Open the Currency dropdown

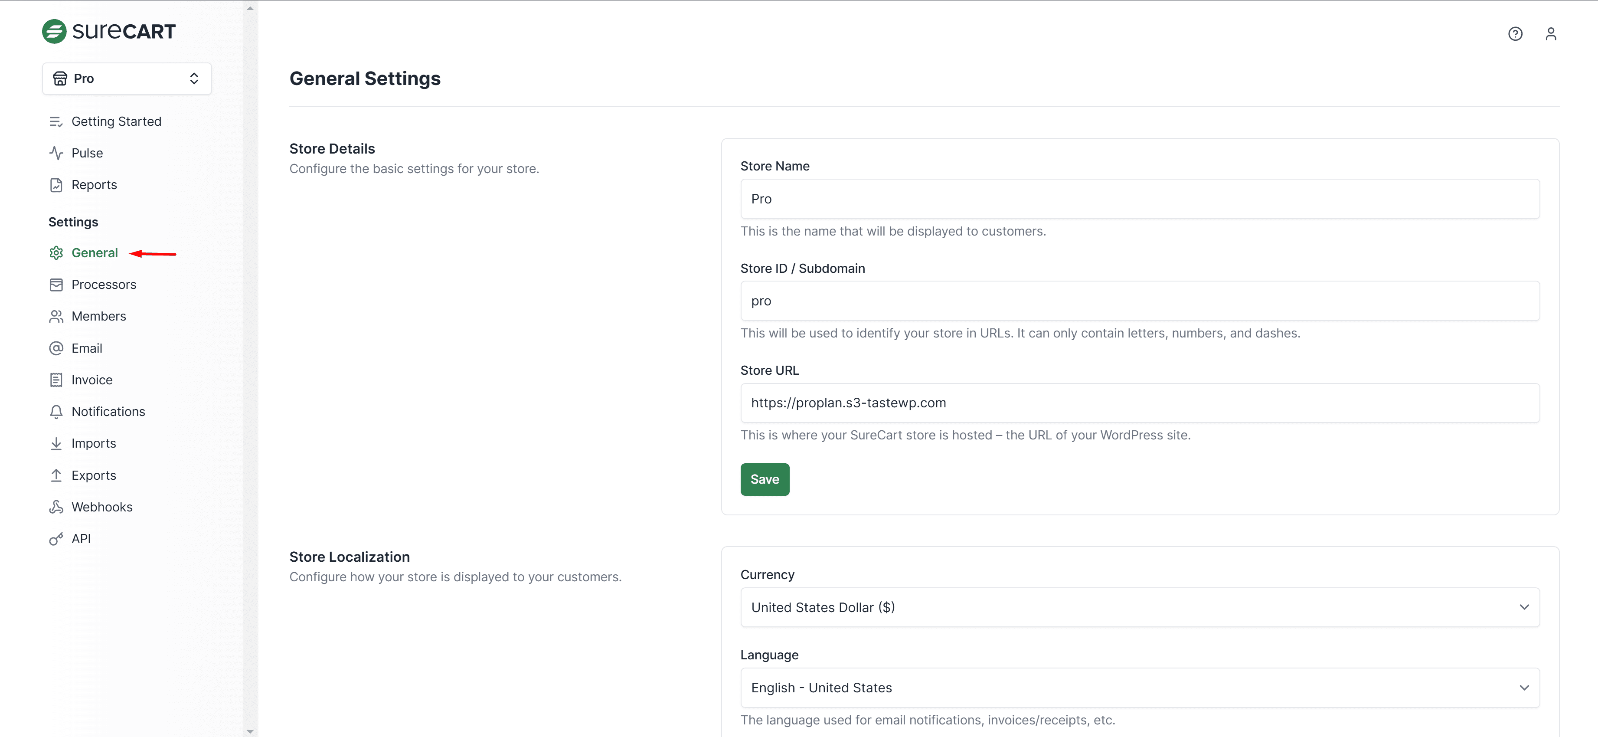1140,607
